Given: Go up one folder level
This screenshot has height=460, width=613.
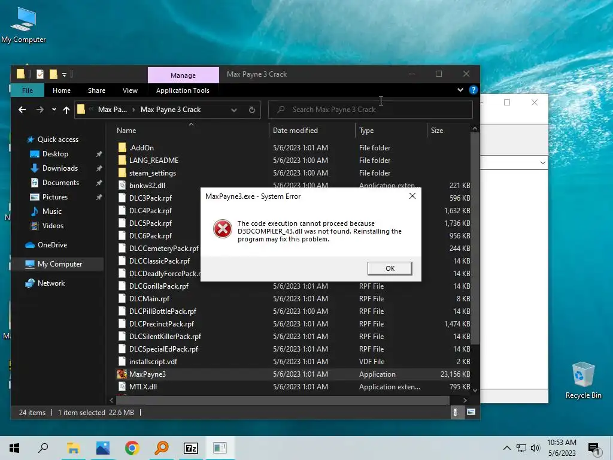Looking at the screenshot, I should (x=66, y=110).
